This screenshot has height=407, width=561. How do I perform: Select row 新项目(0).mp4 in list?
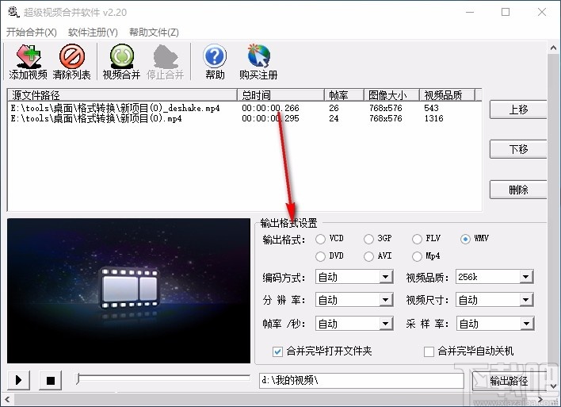[244, 118]
